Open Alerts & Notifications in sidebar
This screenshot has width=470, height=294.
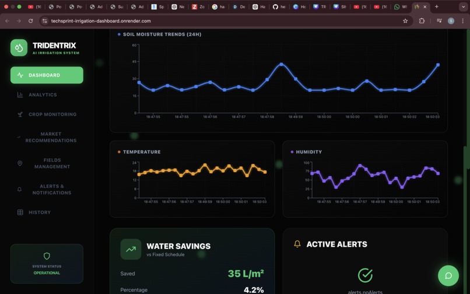[x=47, y=190]
